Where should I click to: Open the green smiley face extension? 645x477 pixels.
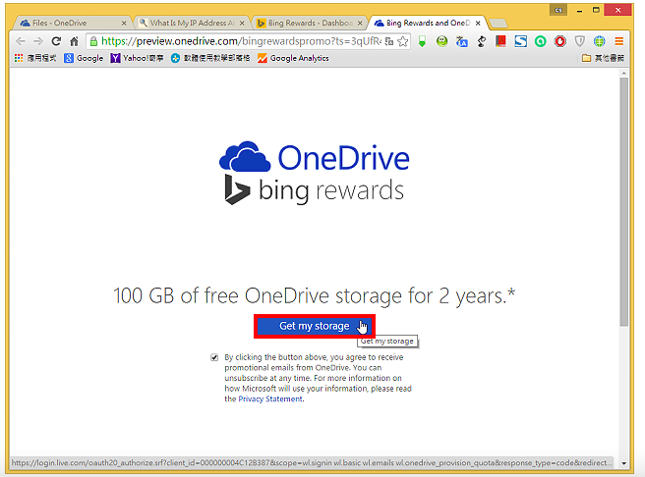pyautogui.click(x=441, y=41)
